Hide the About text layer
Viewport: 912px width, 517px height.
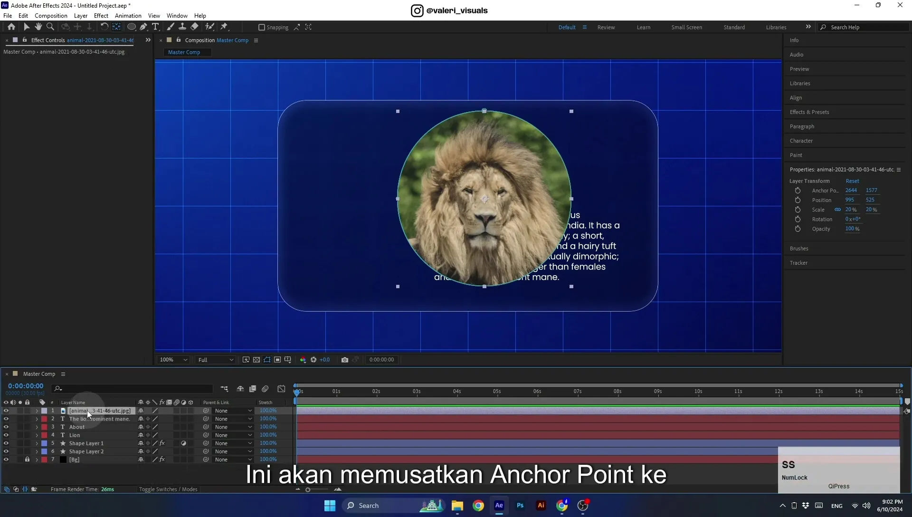pyautogui.click(x=6, y=427)
